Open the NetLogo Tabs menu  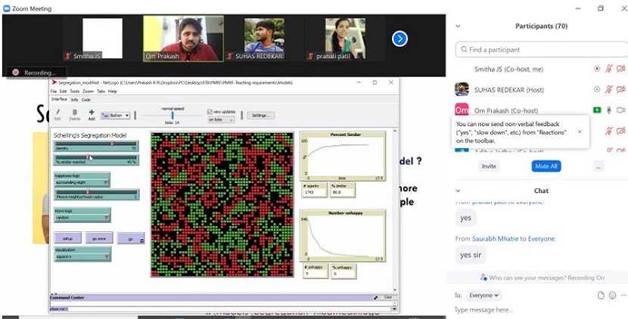pyautogui.click(x=101, y=91)
